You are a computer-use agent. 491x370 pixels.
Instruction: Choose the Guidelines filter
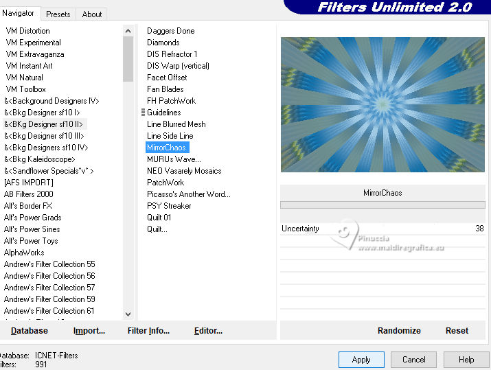coord(164,113)
